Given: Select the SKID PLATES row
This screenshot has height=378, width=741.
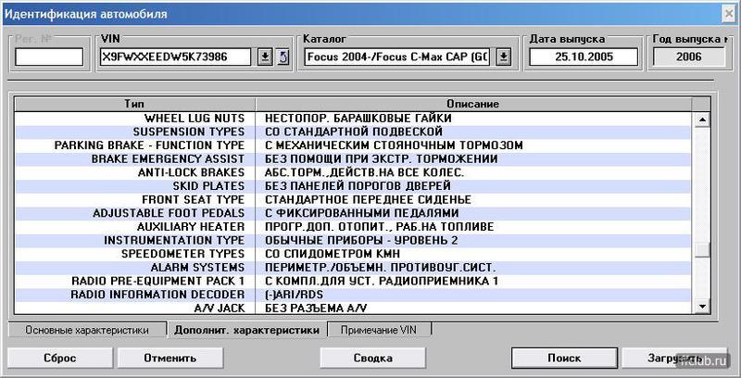Looking at the screenshot, I should click(353, 186).
